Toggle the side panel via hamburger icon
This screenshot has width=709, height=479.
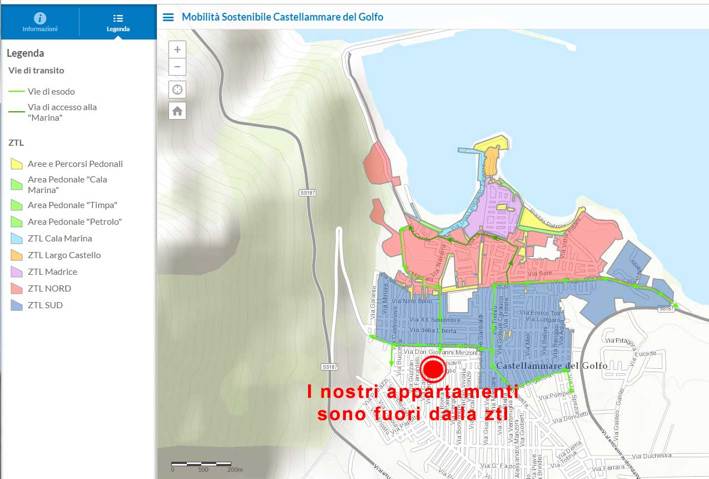point(168,17)
